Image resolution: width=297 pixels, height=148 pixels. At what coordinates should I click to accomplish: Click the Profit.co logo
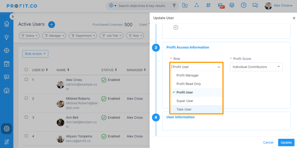[22, 6]
